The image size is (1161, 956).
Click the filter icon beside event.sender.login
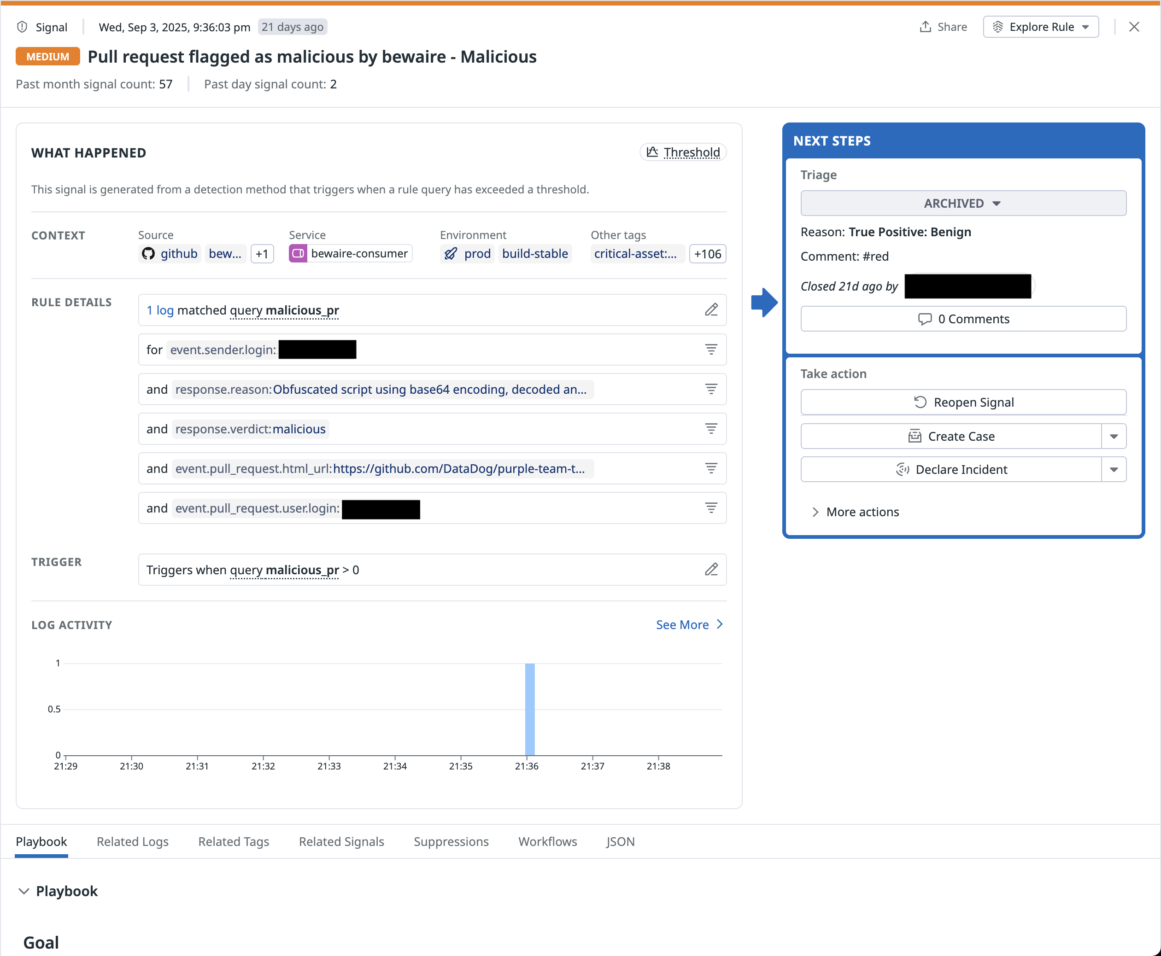coord(711,349)
